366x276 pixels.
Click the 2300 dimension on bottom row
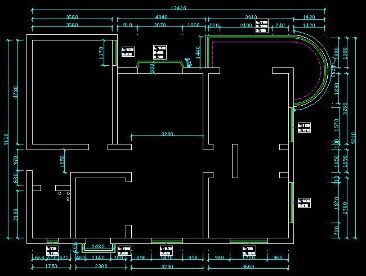[x=100, y=265]
